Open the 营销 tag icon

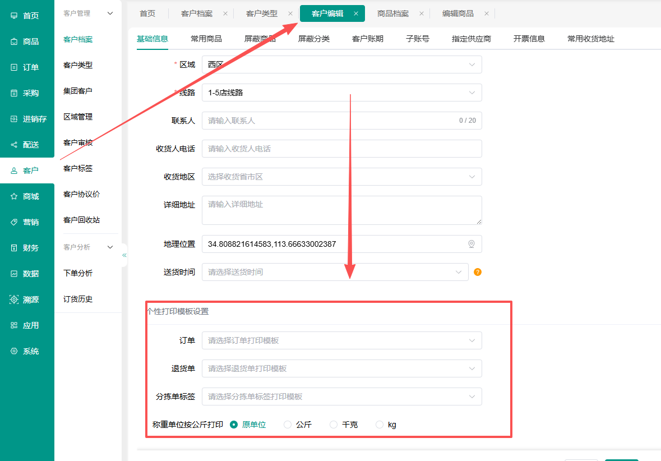(x=14, y=222)
